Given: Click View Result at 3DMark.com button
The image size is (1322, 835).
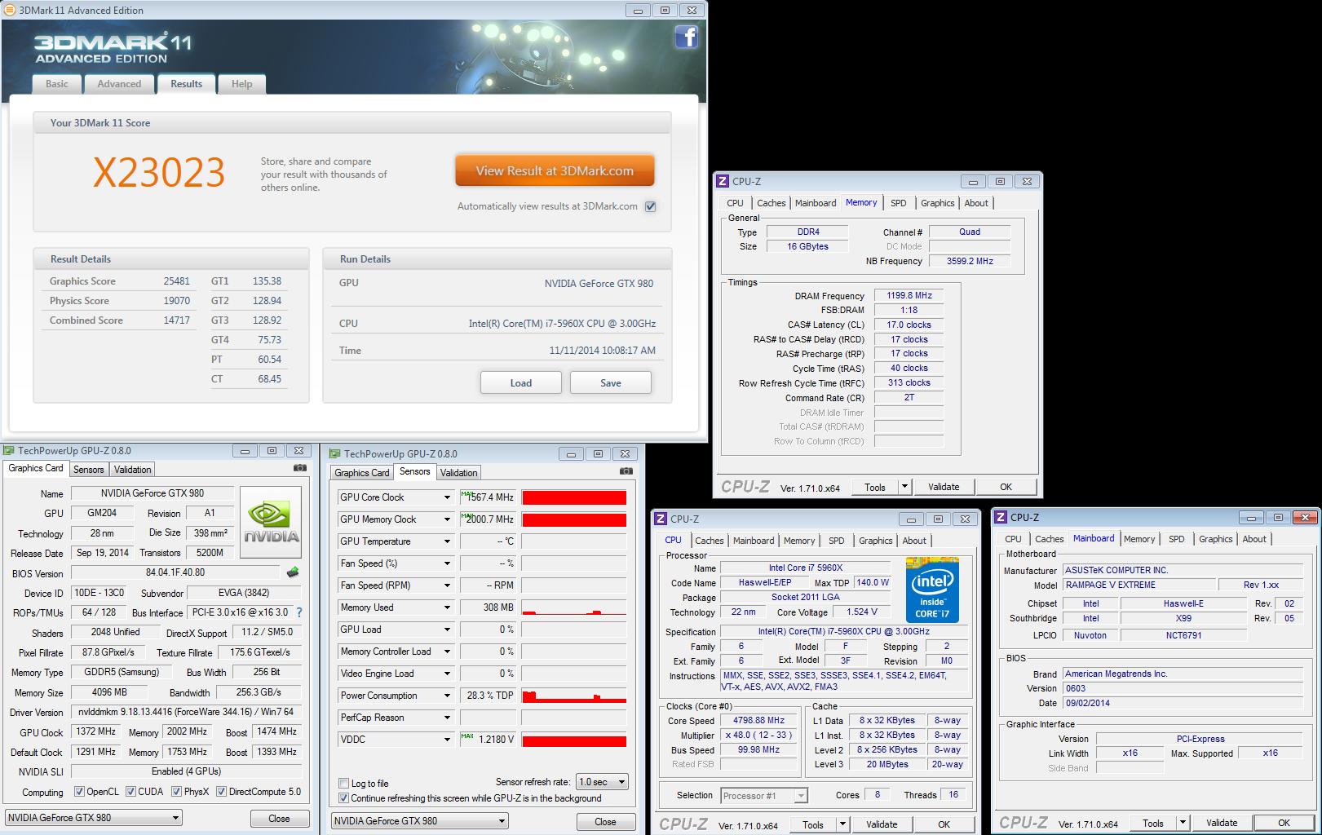Looking at the screenshot, I should (x=555, y=171).
